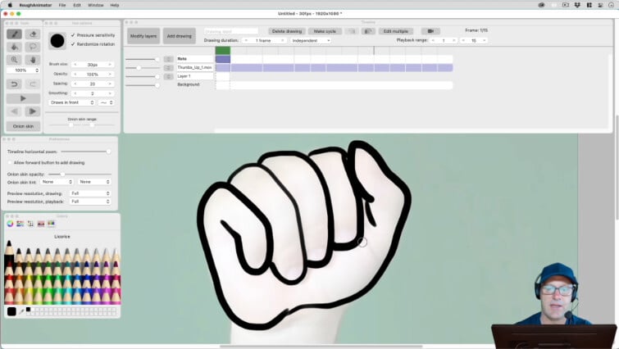Click the Edit multiple button
The image size is (619, 349).
(x=395, y=31)
